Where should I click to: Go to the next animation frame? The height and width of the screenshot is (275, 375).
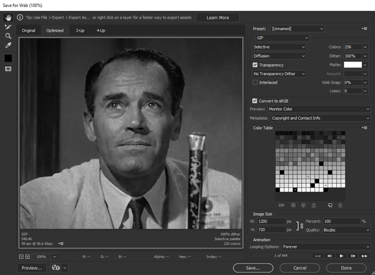(x=353, y=256)
